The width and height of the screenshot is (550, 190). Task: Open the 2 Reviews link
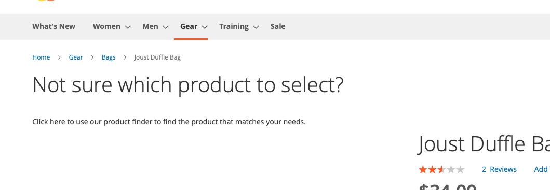499,169
